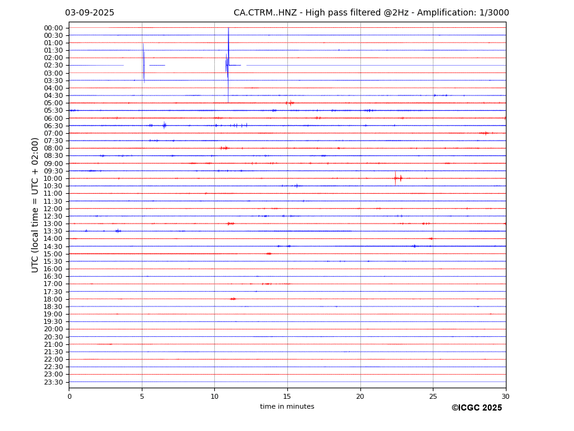Click the blue burst on 14:30 trace near minute 24

(414, 246)
